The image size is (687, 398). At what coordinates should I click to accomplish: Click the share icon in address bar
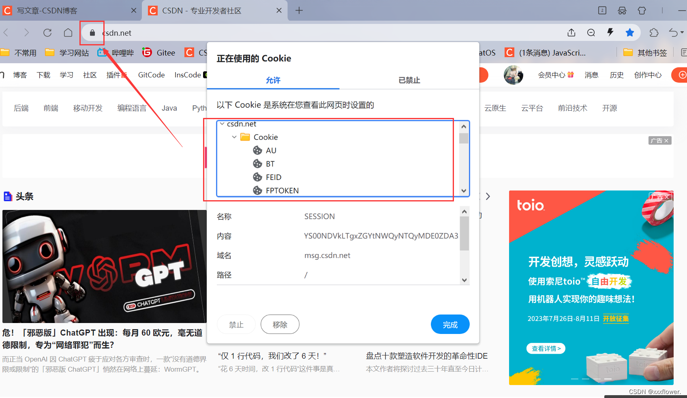pos(571,32)
